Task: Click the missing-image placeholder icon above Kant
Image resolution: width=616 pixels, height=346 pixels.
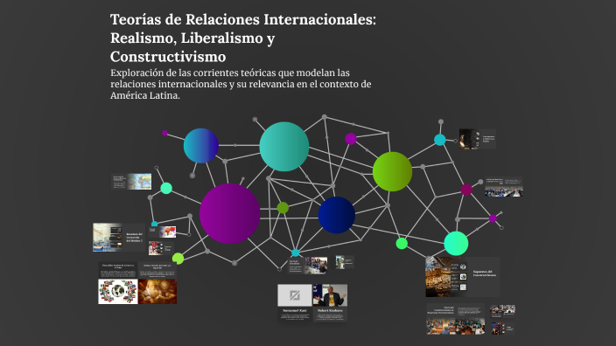Action: click(295, 295)
